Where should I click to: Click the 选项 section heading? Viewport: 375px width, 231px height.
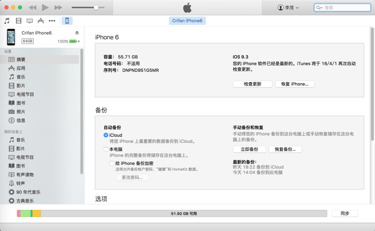click(x=101, y=199)
